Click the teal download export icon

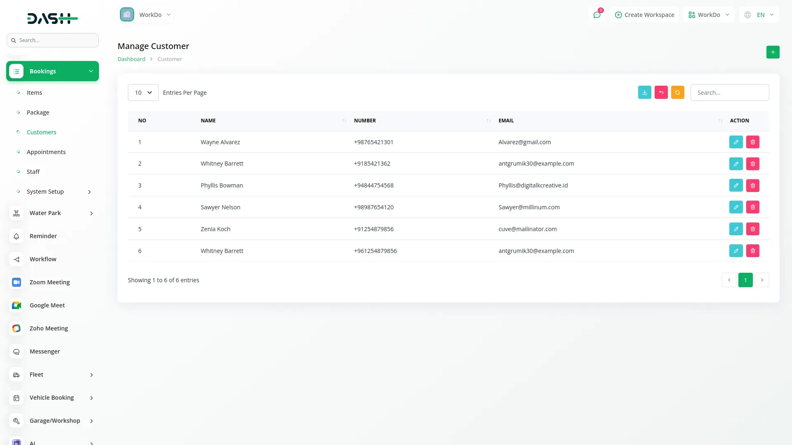click(x=644, y=93)
